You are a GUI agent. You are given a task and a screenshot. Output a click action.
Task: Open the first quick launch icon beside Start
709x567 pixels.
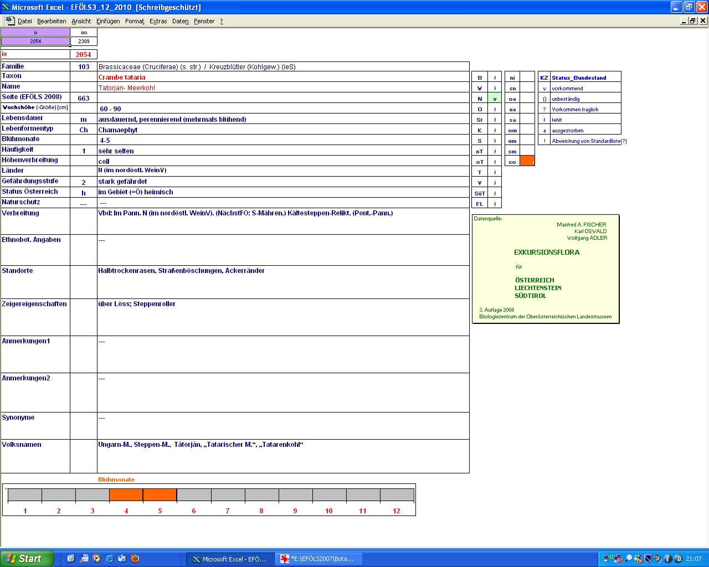71,559
